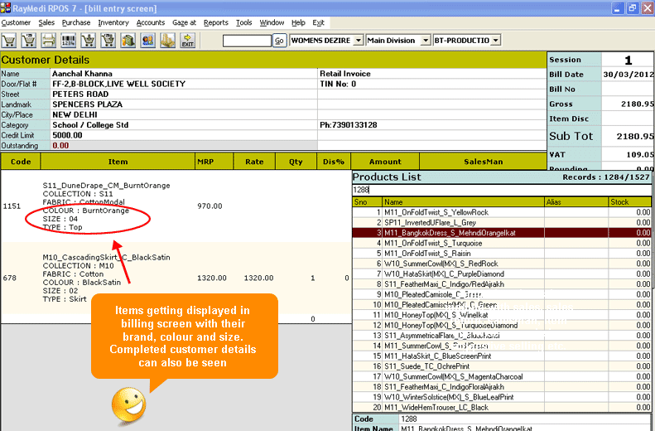This screenshot has width=655, height=431.
Task: Open the BT-PRODUCTIO dropdown list
Action: (495, 41)
